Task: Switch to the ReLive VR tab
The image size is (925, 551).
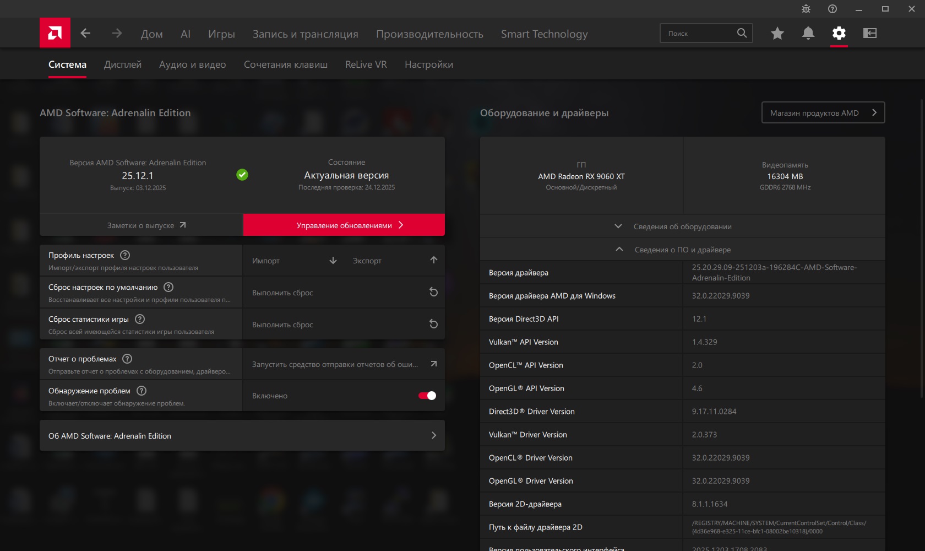Action: coord(366,64)
